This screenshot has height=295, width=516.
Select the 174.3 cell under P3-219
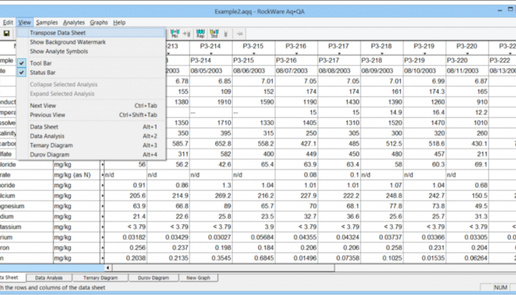coord(425,91)
